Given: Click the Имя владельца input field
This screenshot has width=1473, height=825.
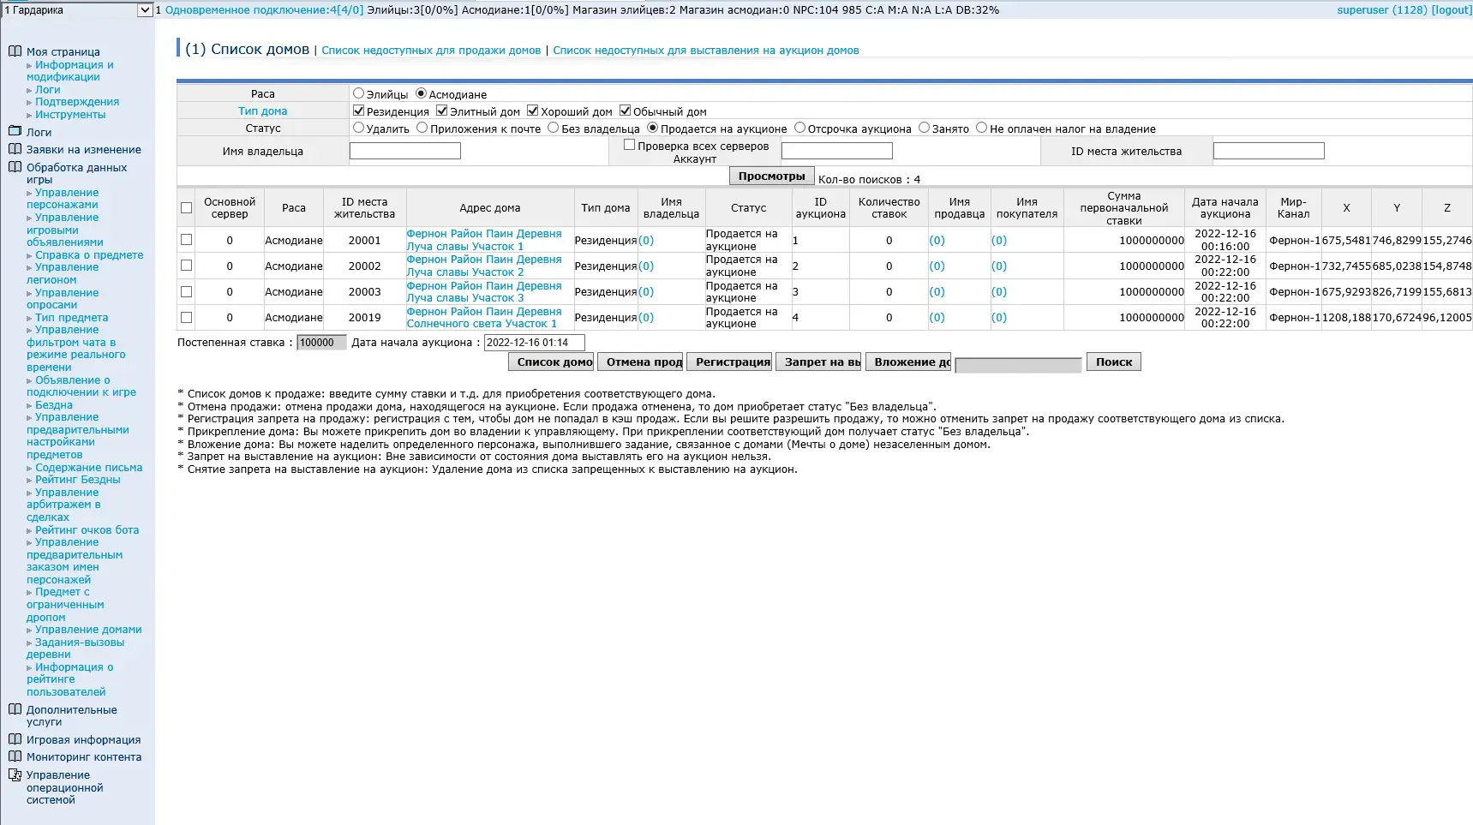Looking at the screenshot, I should click(405, 151).
